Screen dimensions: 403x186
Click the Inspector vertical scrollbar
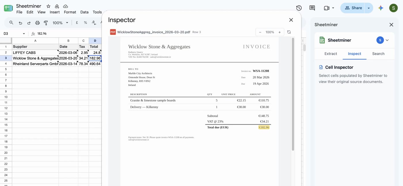point(293,95)
